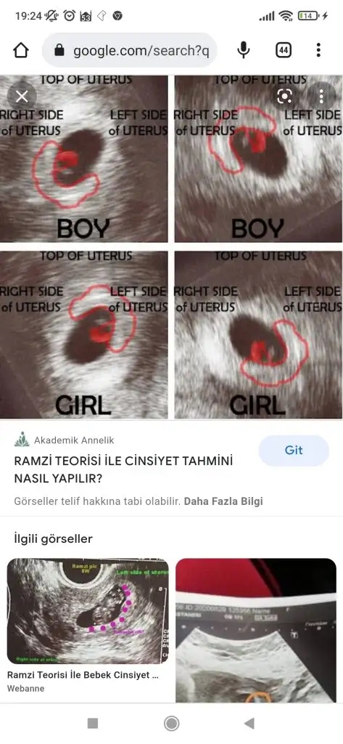This screenshot has height=744, width=343.
Task: Tap the Git button
Action: coord(294,450)
